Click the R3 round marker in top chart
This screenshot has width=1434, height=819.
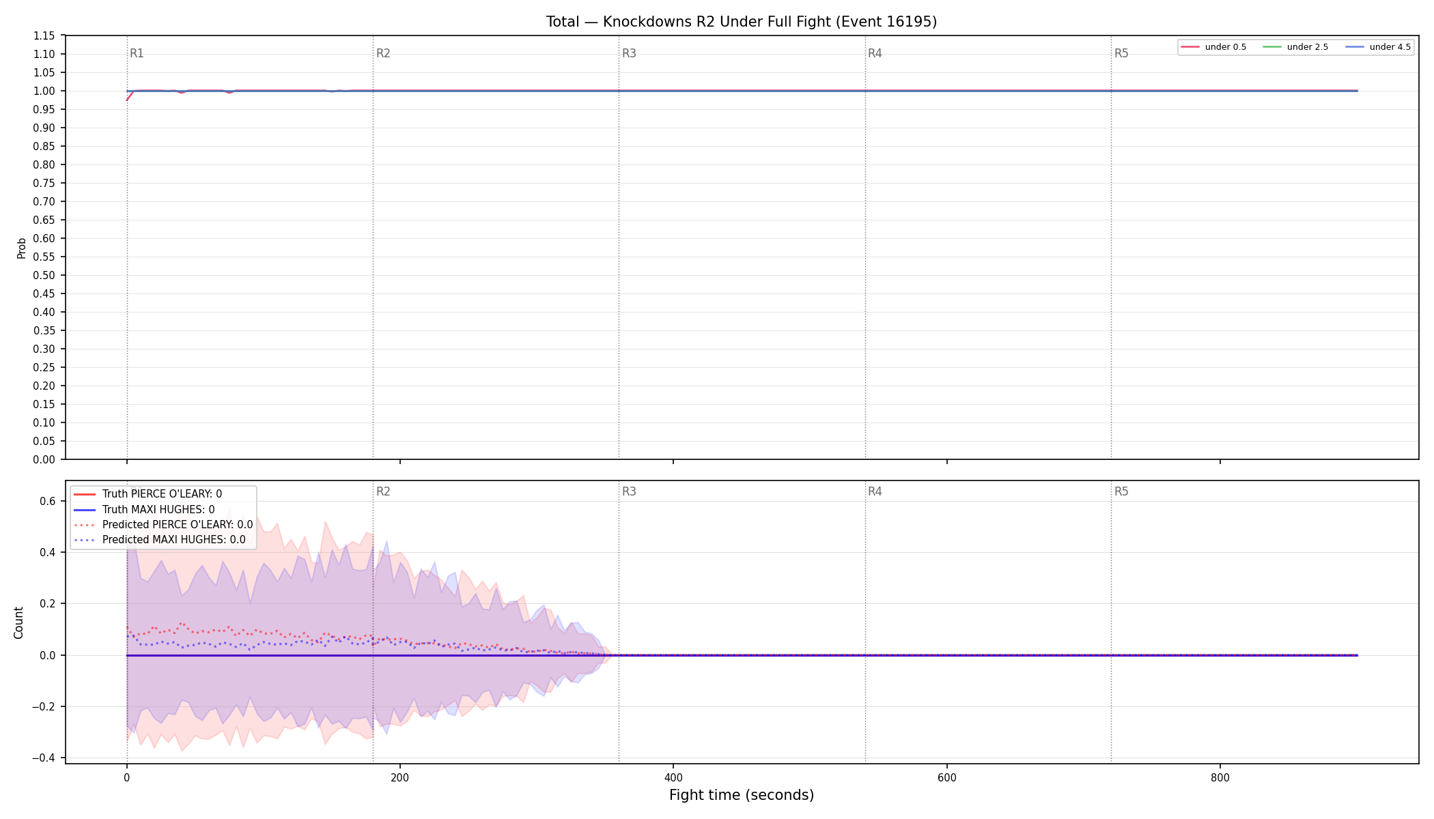click(629, 53)
